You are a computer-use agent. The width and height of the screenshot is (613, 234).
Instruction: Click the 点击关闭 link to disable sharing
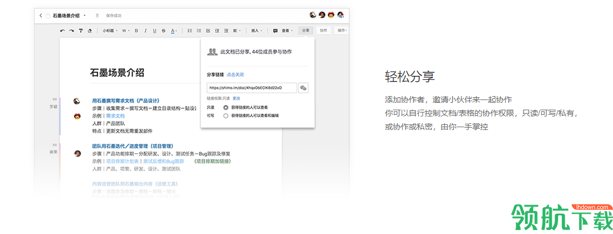coord(235,75)
